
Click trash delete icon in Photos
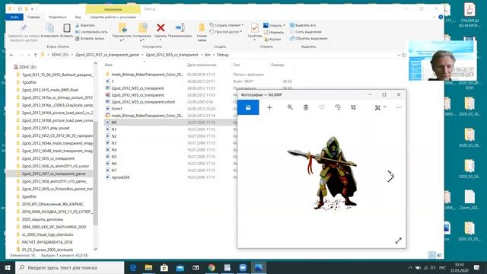point(306,107)
